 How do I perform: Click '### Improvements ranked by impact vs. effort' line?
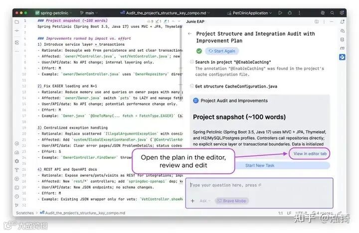84,38
